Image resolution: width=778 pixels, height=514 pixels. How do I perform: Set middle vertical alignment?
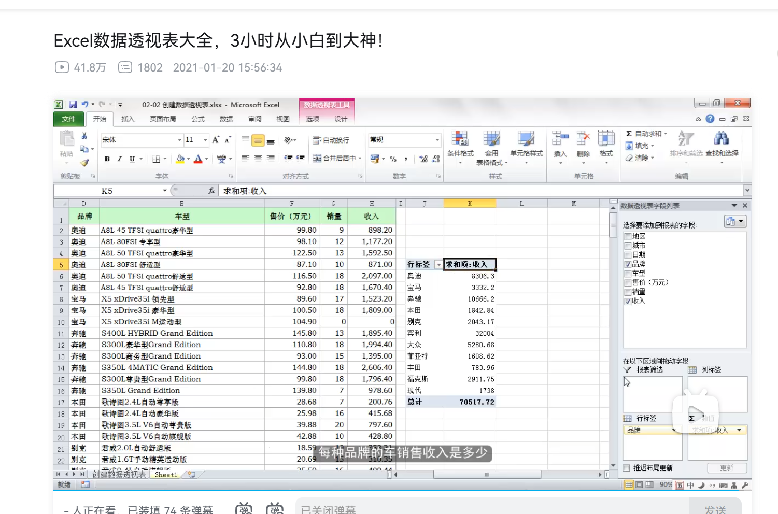coord(258,140)
